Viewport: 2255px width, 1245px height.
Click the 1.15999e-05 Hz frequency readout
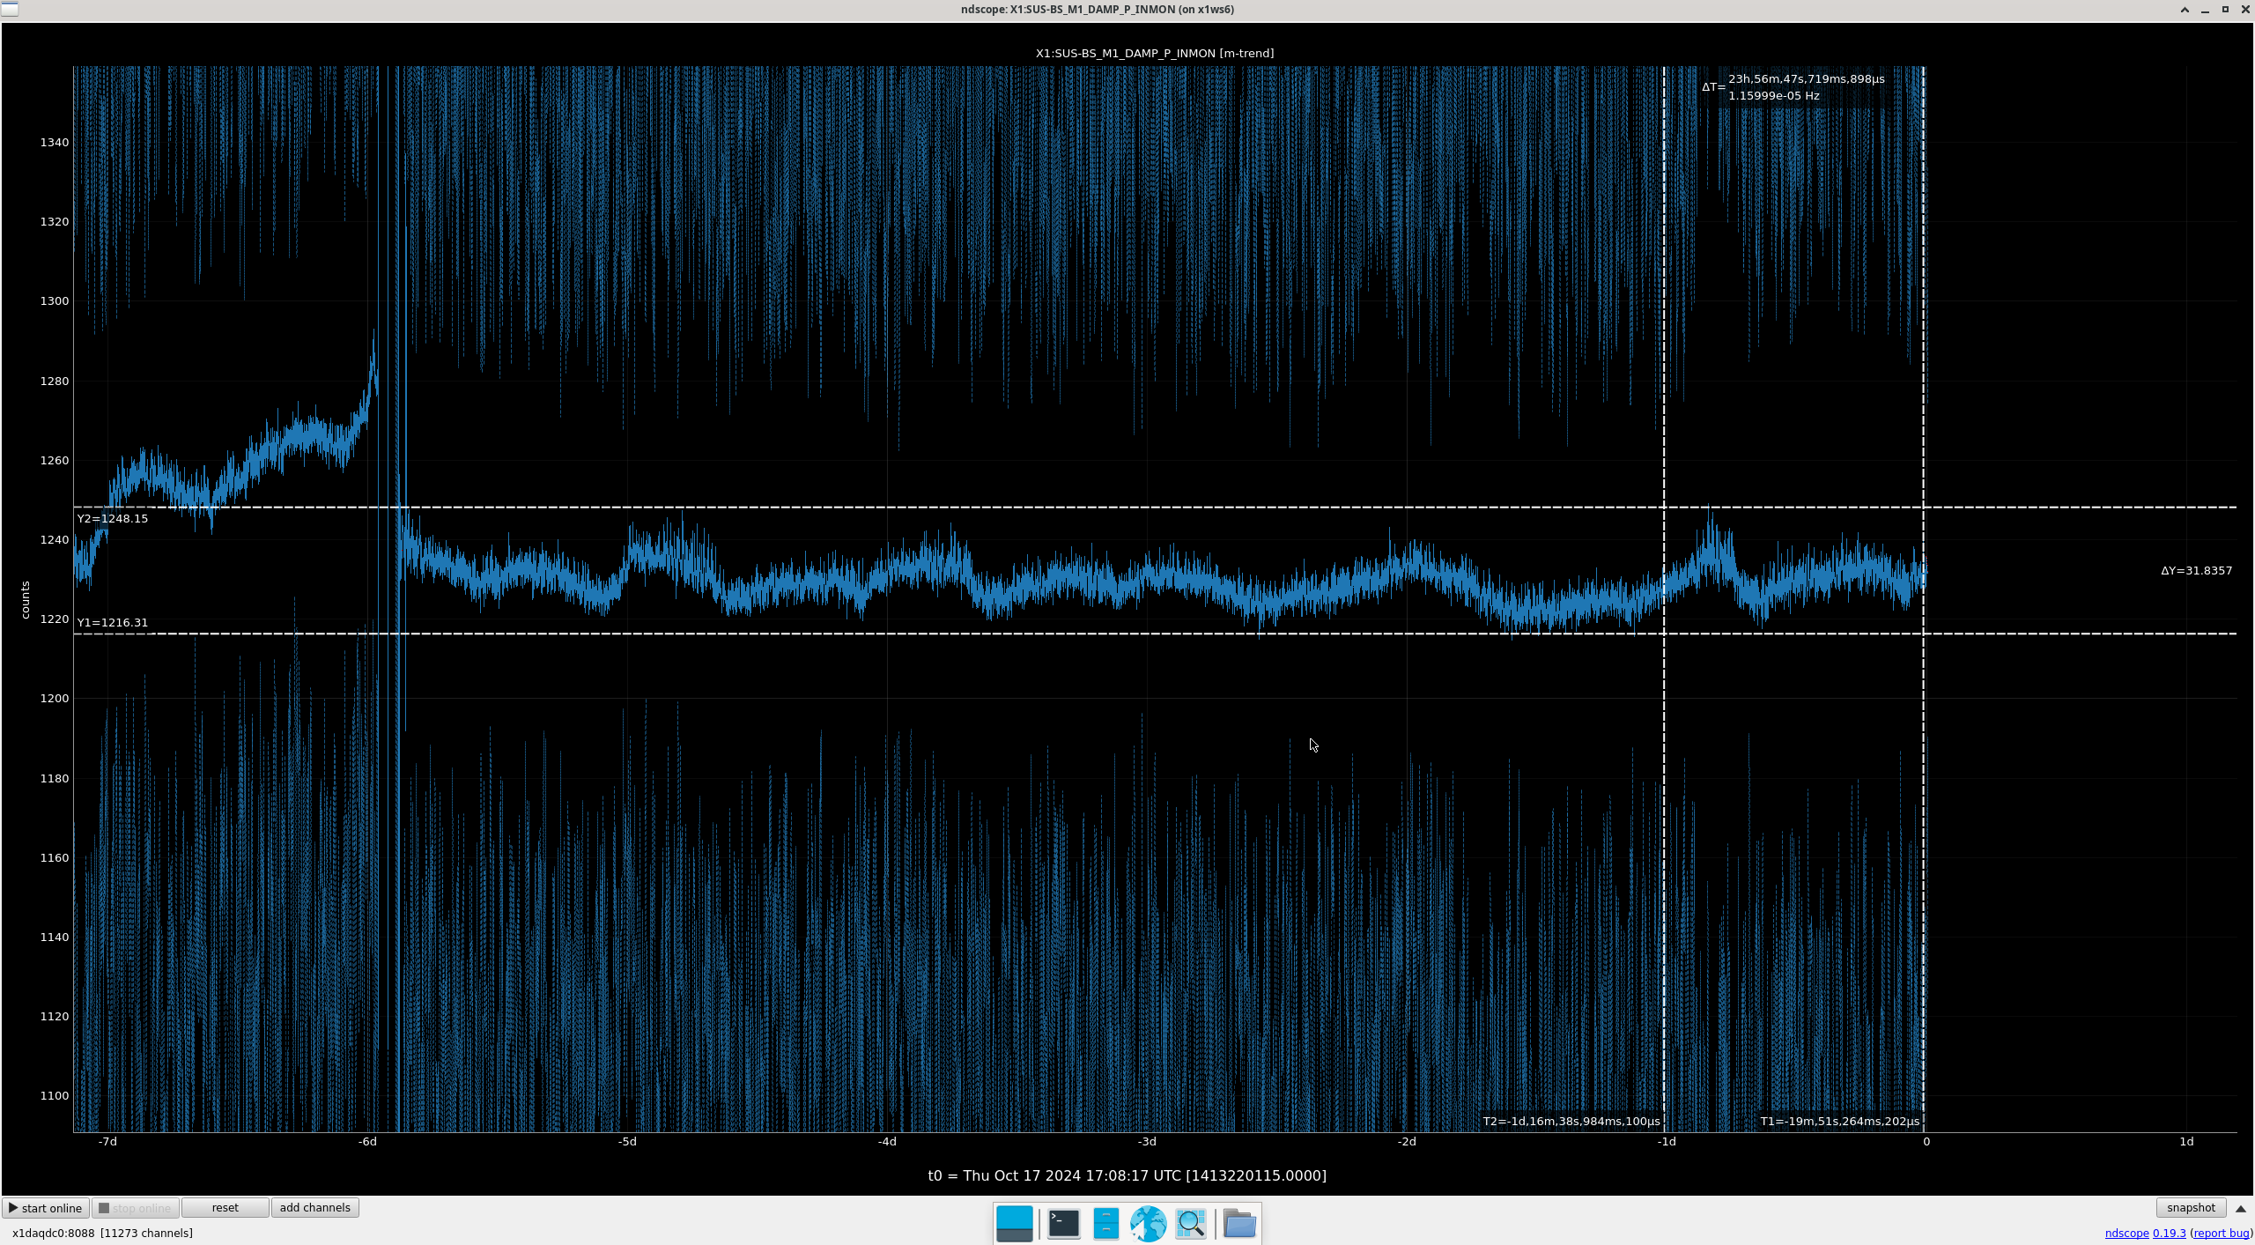(1773, 95)
